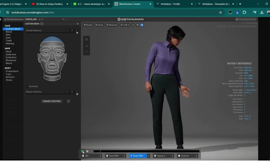Click the animation timeline scrub bar
Viewport: 270px width, 162px height.
click(x=147, y=151)
